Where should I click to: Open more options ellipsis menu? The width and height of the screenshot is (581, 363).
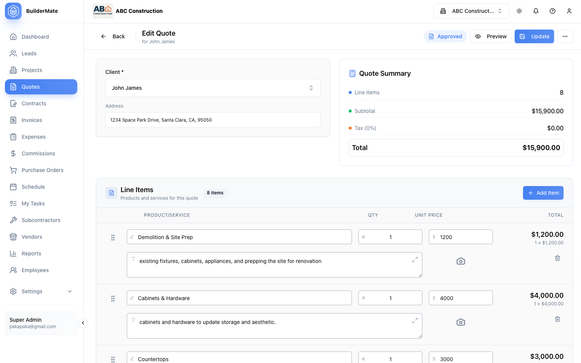pyautogui.click(x=565, y=36)
